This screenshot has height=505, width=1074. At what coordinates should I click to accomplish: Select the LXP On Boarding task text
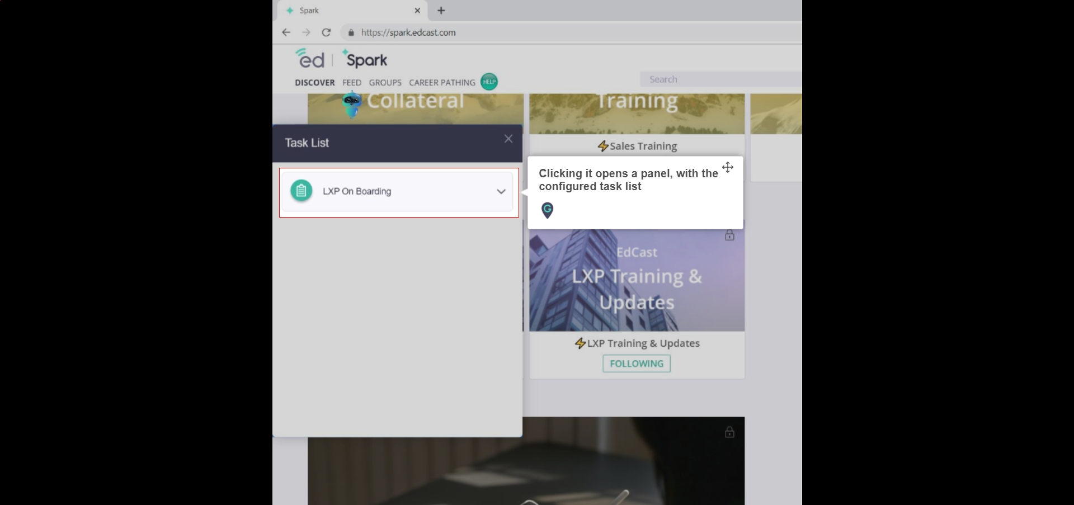[x=357, y=191]
